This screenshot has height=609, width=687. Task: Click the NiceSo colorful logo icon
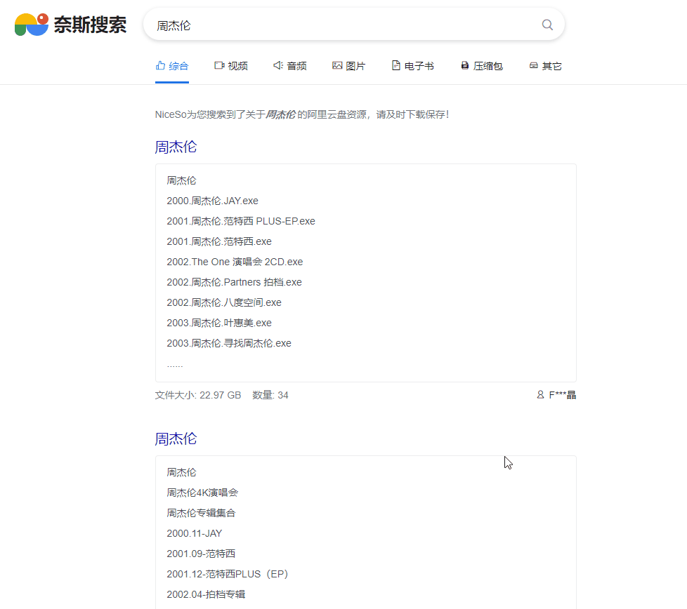point(32,24)
